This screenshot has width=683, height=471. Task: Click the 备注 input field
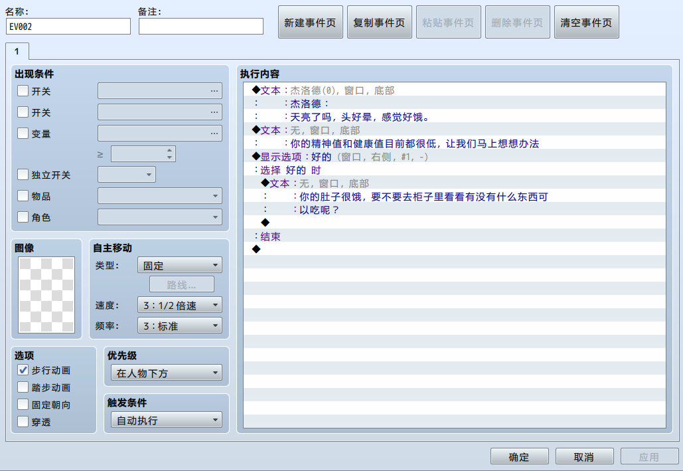[201, 26]
